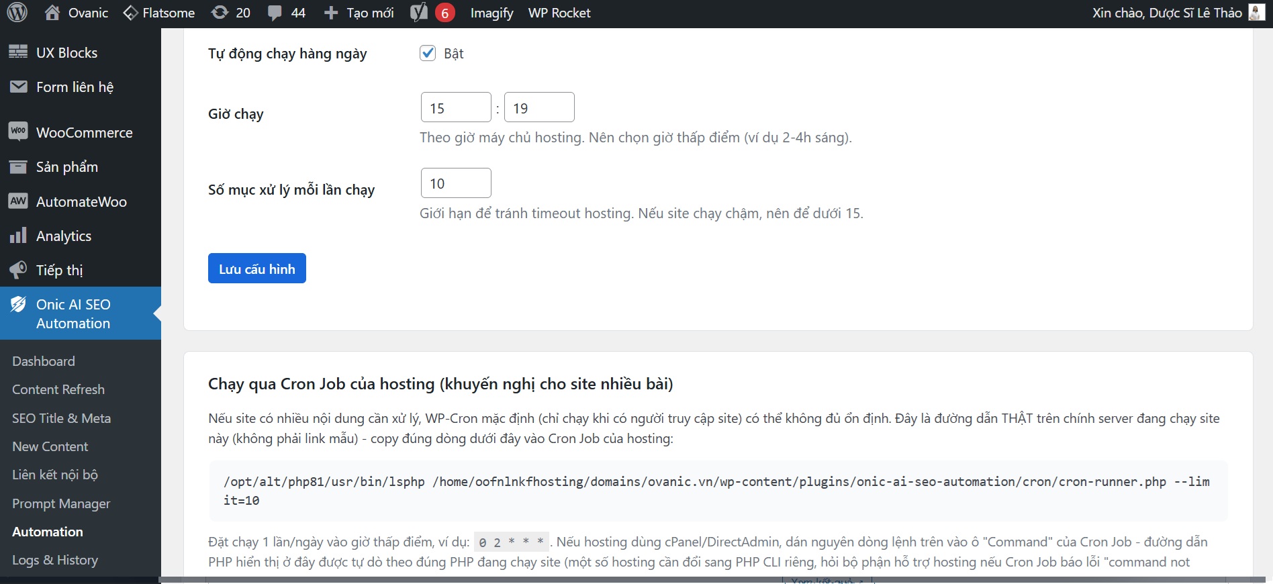Open the comments bubble icon showing 44
This screenshot has width=1273, height=584.
click(275, 13)
